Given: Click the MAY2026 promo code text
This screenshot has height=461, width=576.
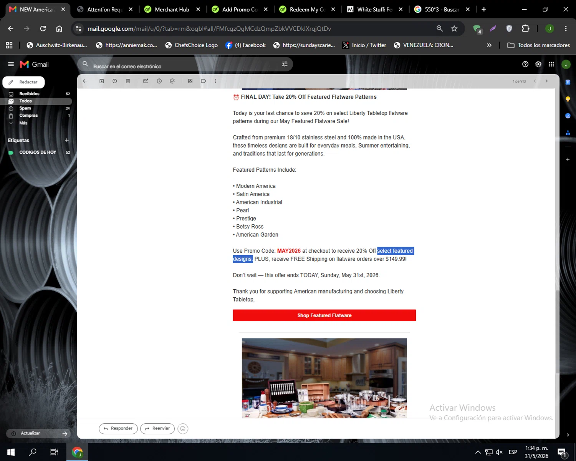Looking at the screenshot, I should pos(289,251).
